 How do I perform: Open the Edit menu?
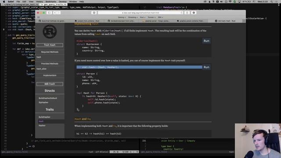click(24, 2)
